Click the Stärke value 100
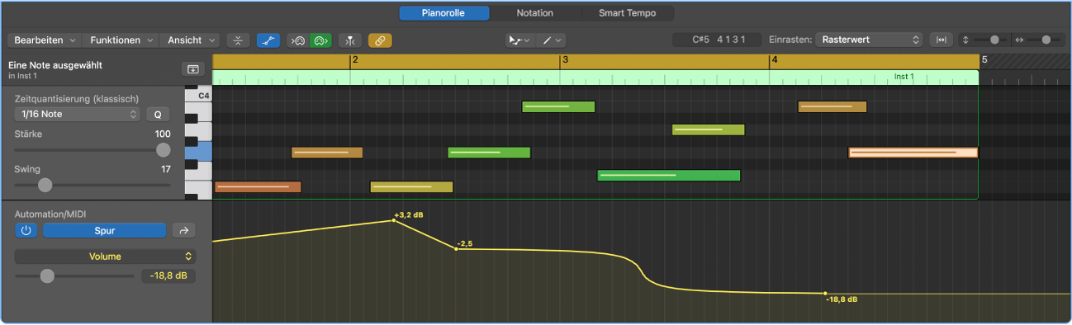 pos(163,134)
